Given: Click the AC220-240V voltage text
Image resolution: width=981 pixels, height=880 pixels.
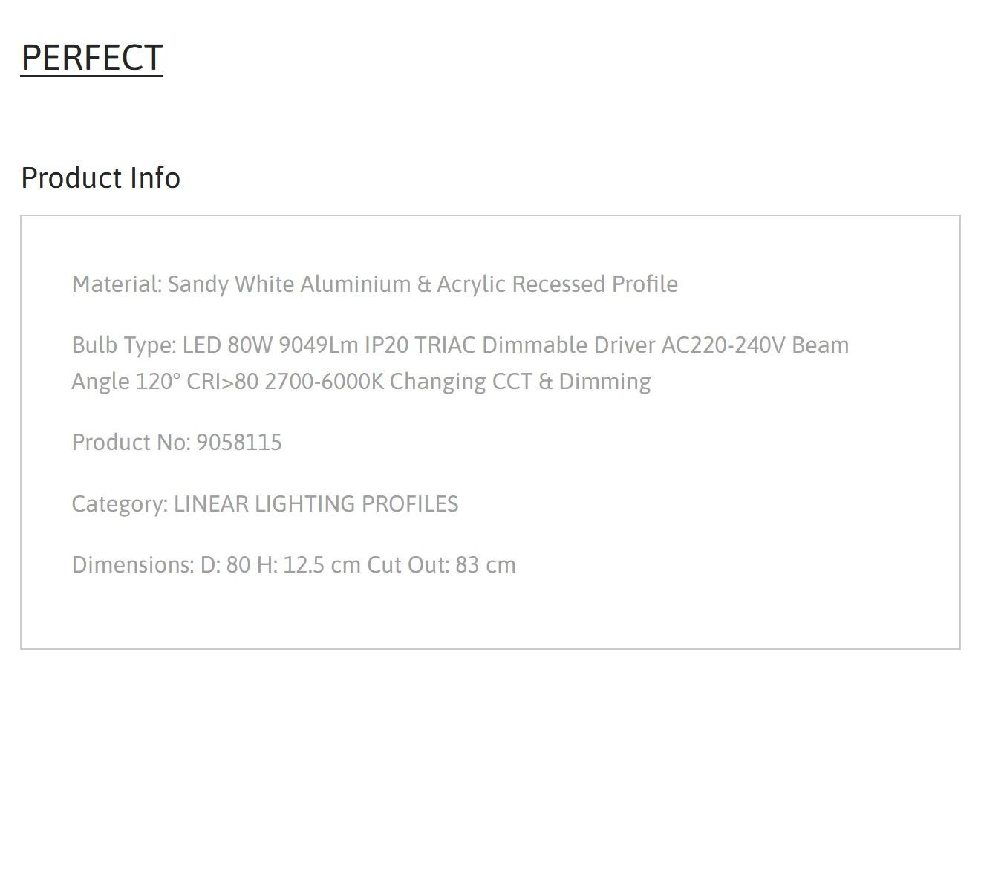Looking at the screenshot, I should [x=723, y=345].
